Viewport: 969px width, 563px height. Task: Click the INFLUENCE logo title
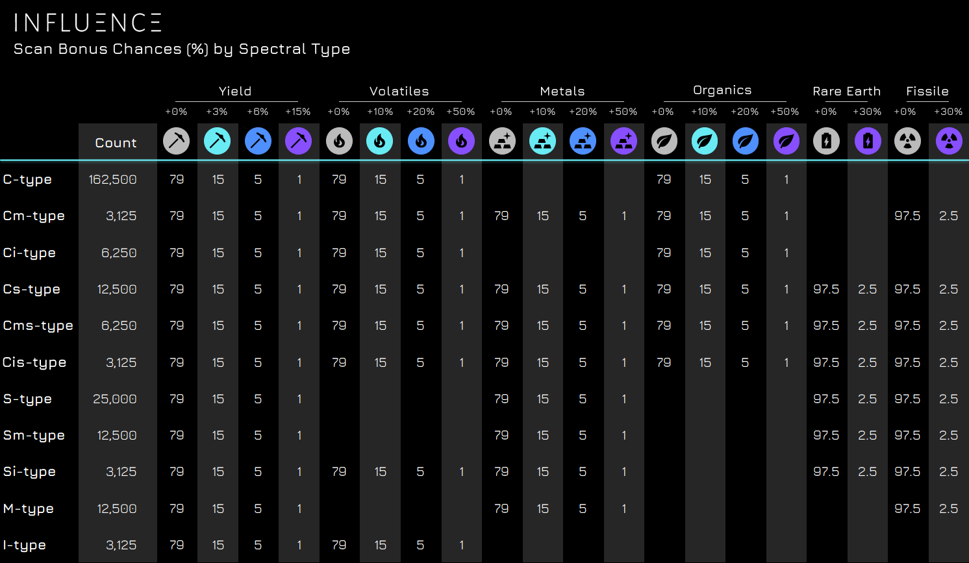coord(88,23)
